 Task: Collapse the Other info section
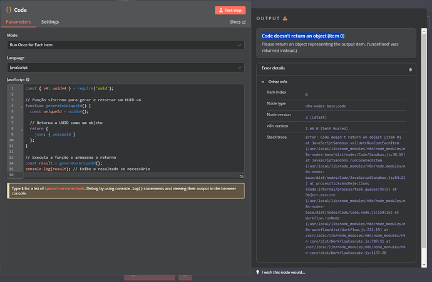[x=263, y=82]
